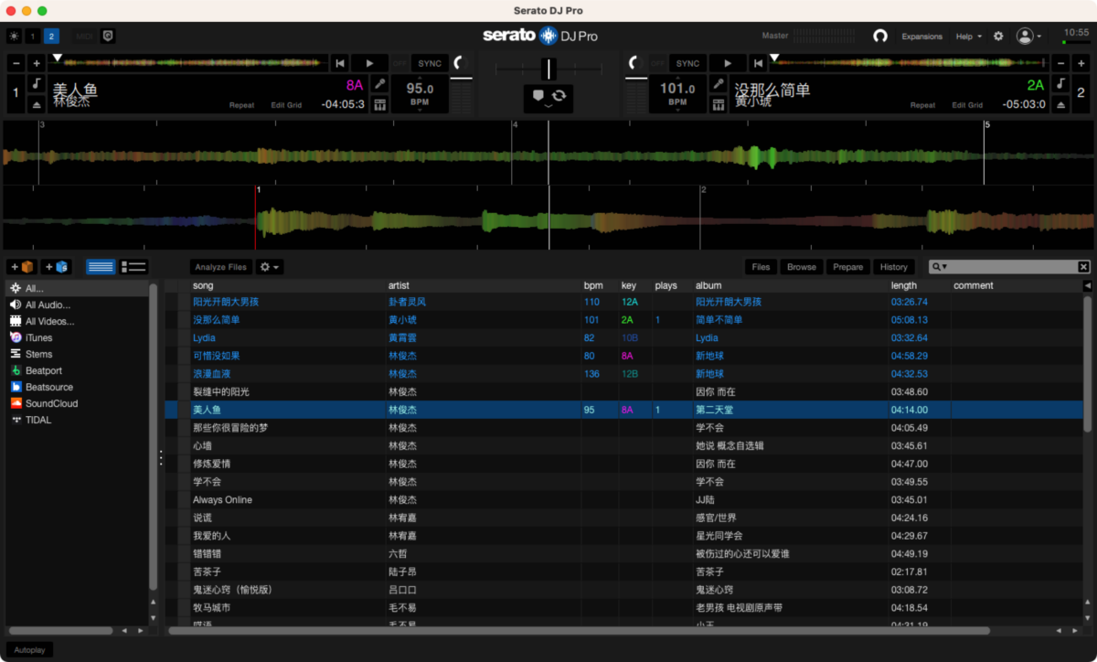Open the Expansions panel

click(921, 37)
